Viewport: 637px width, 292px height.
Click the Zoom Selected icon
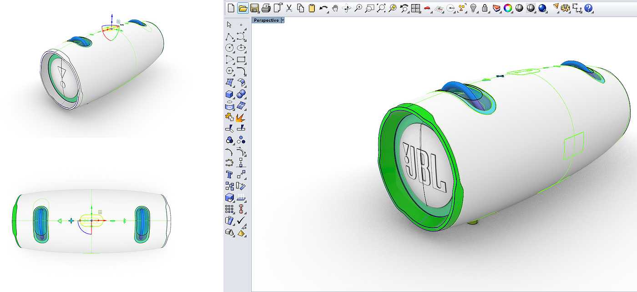coord(392,8)
